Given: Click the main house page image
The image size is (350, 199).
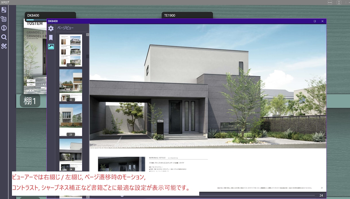Looking at the screenshot, I should (208, 86).
